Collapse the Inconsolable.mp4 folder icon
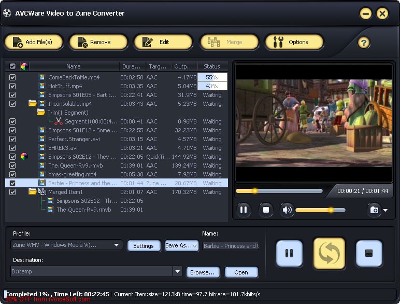Image resolution: width=400 pixels, height=304 pixels. pos(33,103)
